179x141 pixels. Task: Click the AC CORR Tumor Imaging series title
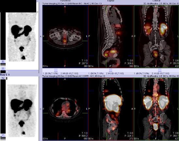coord(74,76)
